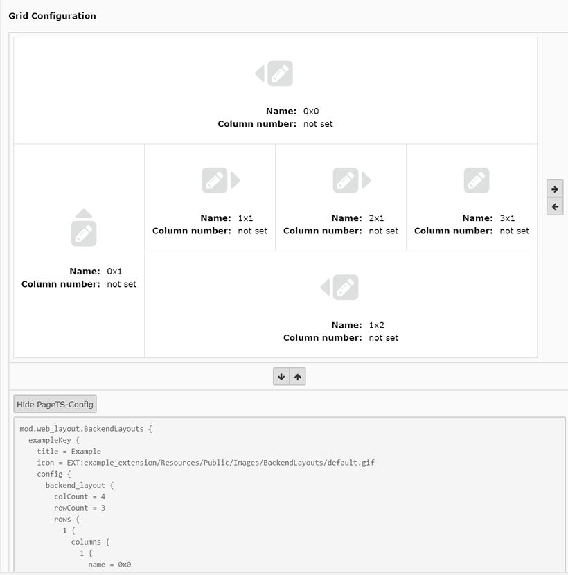Click the 'colCount = 4' line in the config

pyautogui.click(x=80, y=497)
